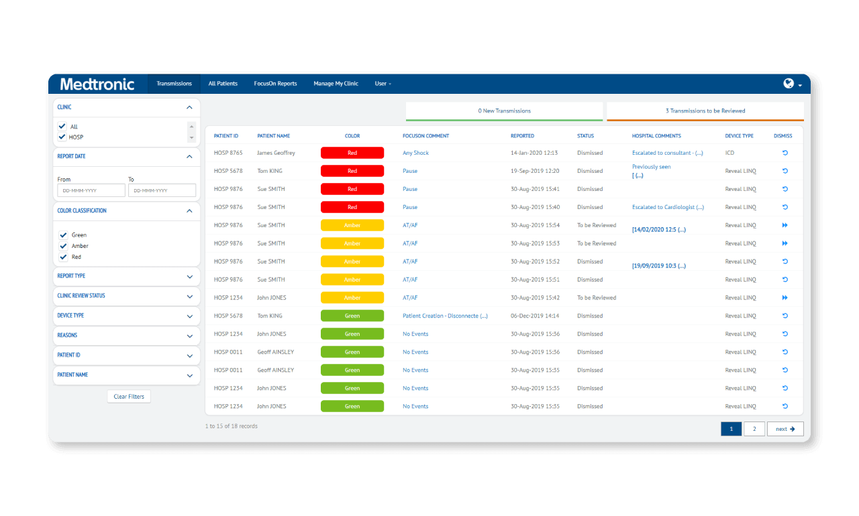Image resolution: width=859 pixels, height=516 pixels.
Task: Click undo dismiss icon on Tom KING Pause row
Action: pos(785,170)
